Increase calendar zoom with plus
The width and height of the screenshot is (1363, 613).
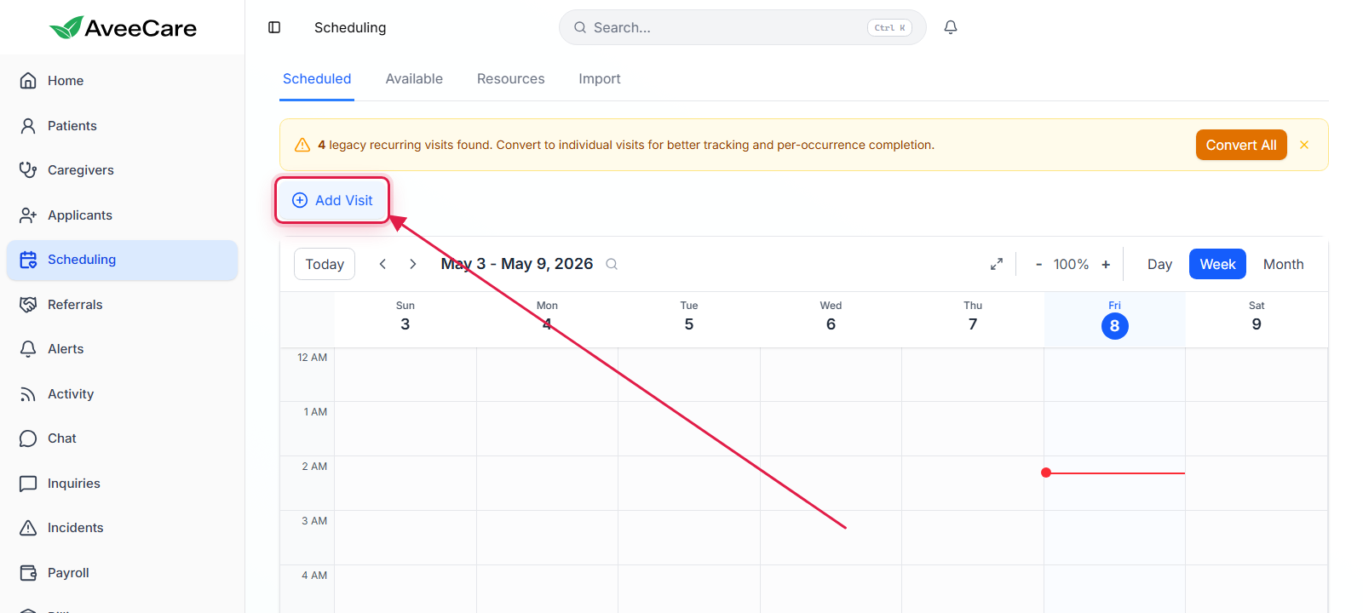(1106, 264)
